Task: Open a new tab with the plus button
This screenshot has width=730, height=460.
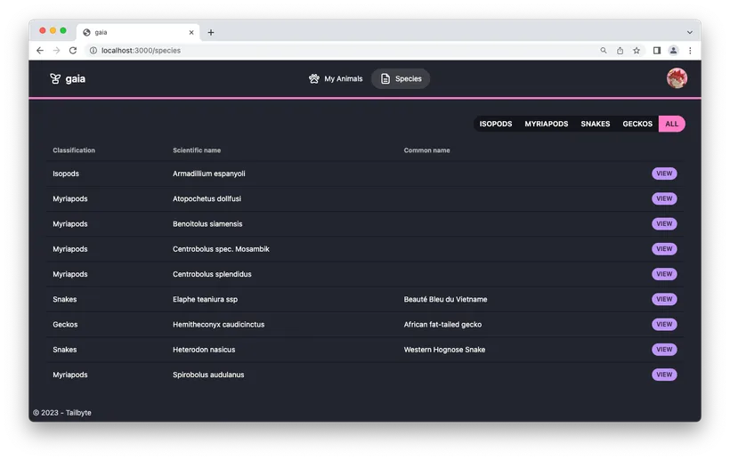Action: tap(211, 32)
